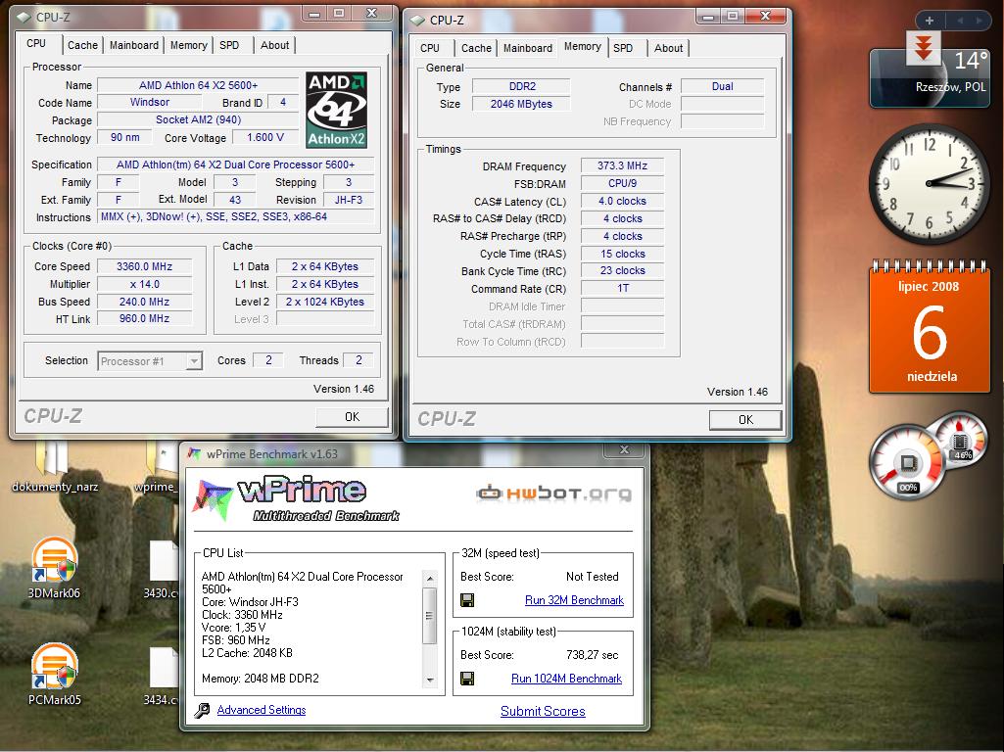This screenshot has height=752, width=1004.
Task: Click the HT Link value 960.0 MHz
Action: pos(145,319)
